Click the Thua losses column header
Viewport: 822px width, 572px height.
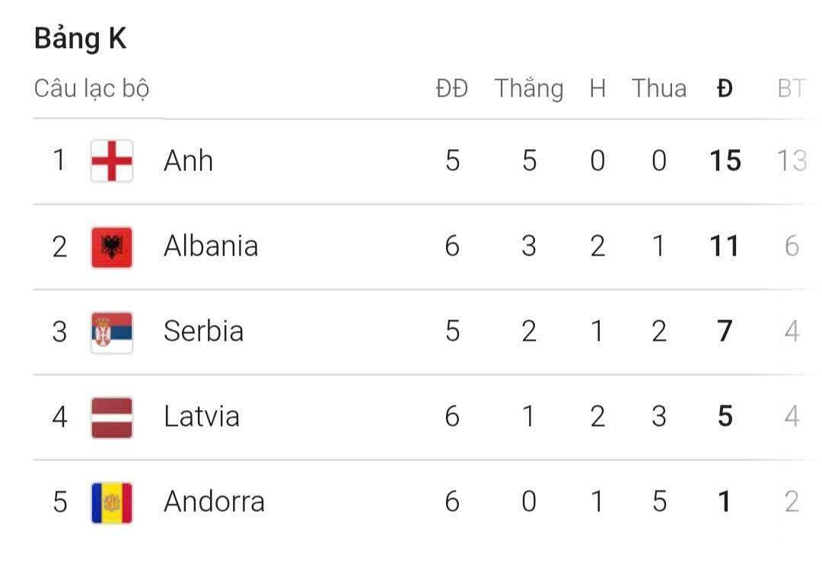pos(659,89)
